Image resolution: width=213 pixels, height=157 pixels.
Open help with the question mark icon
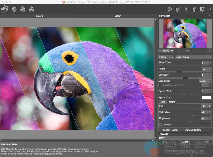(x=194, y=9)
